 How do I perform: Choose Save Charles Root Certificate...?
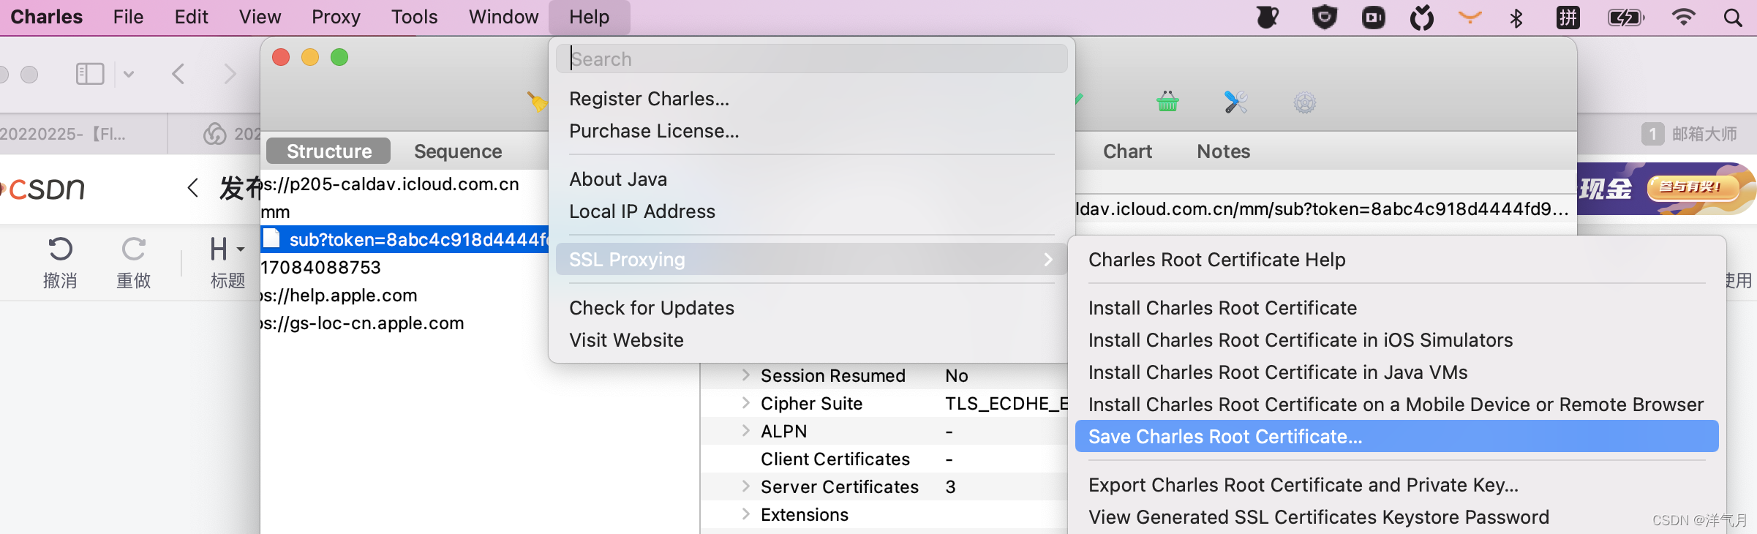click(1396, 437)
